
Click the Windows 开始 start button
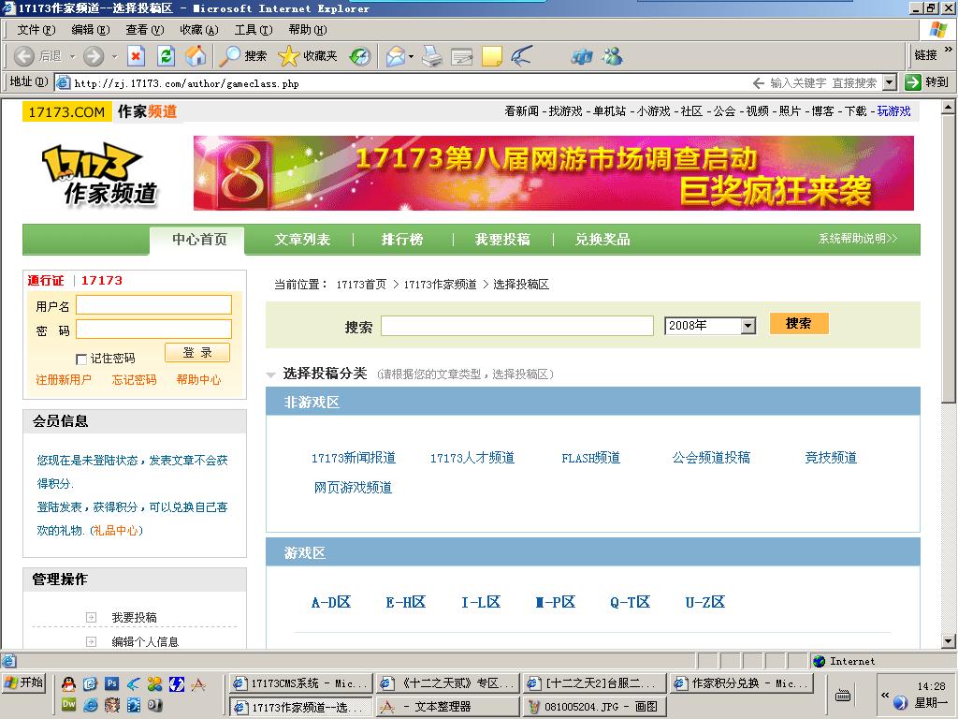click(x=24, y=682)
